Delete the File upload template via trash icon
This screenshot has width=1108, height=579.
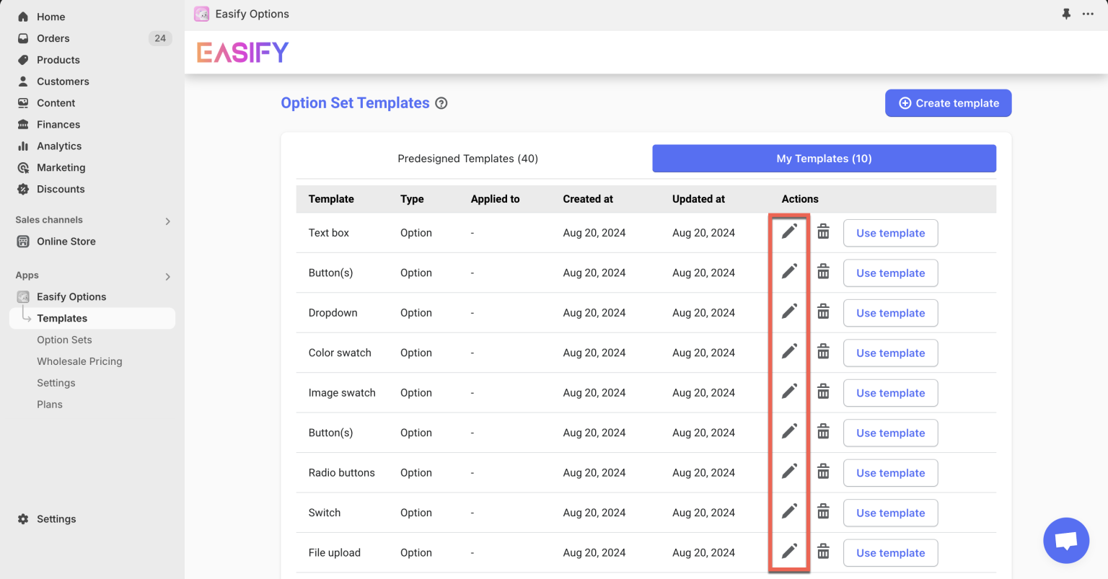(x=823, y=551)
